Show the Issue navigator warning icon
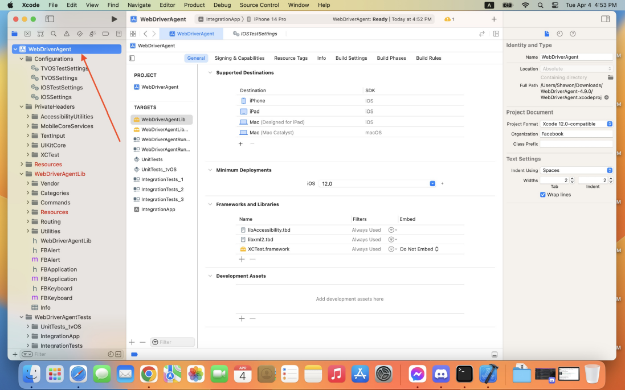Image resolution: width=625 pixels, height=390 pixels. [67, 34]
